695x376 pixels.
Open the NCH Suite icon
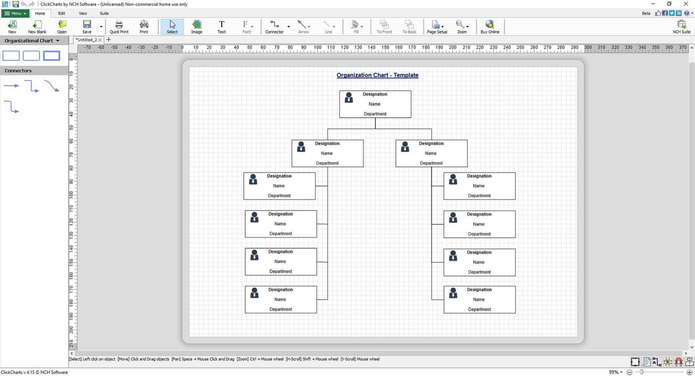[681, 27]
